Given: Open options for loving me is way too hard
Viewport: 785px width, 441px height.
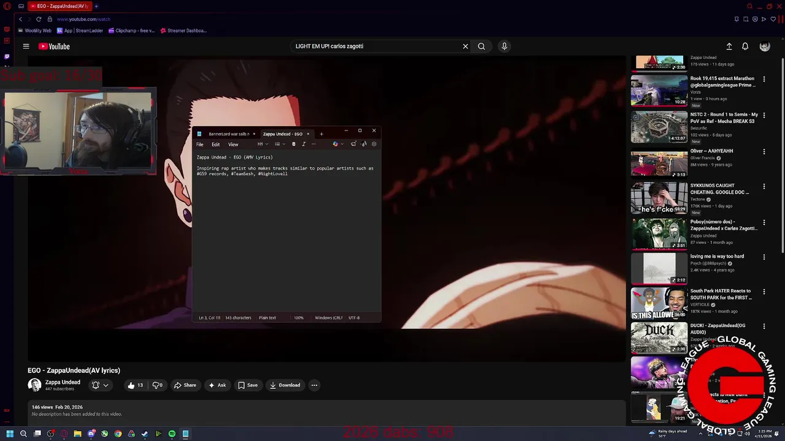Looking at the screenshot, I should pyautogui.click(x=764, y=257).
